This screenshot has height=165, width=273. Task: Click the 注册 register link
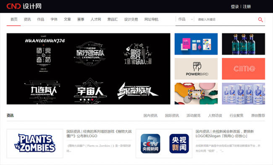click(247, 7)
